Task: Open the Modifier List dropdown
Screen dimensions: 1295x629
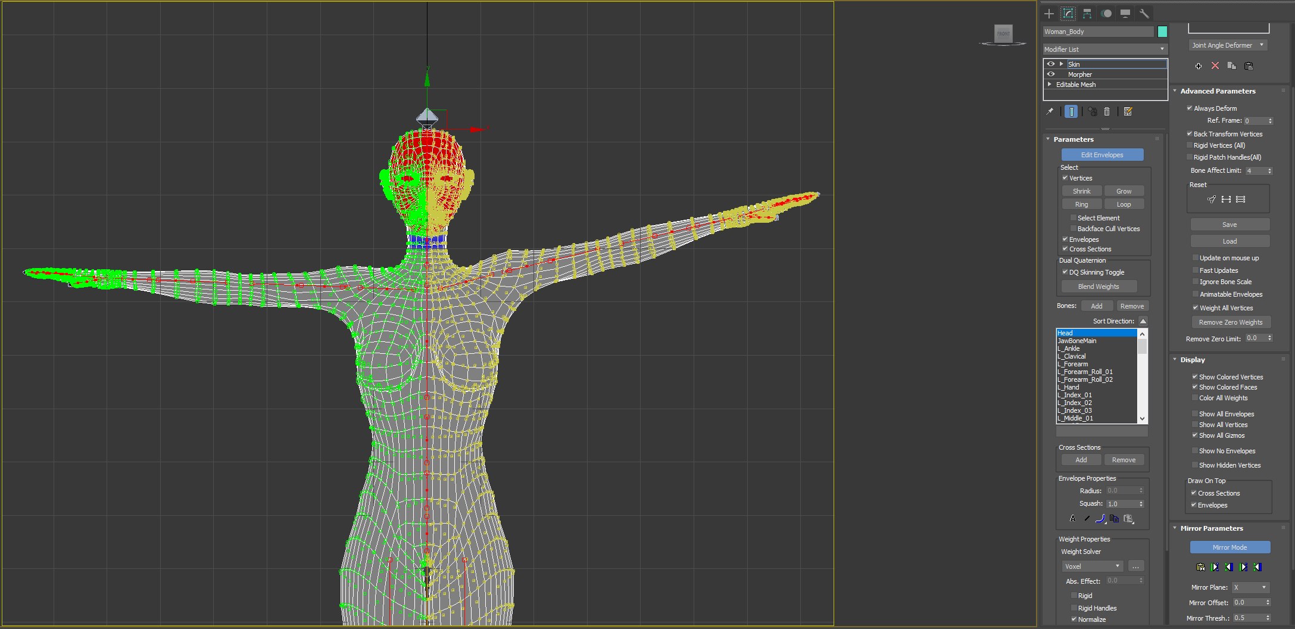Action: tap(1105, 49)
